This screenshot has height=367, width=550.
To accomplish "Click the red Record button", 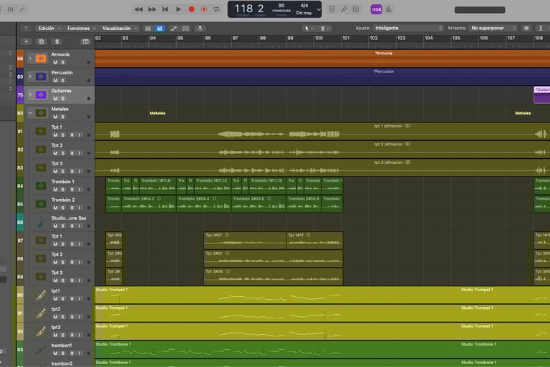I will coord(191,9).
